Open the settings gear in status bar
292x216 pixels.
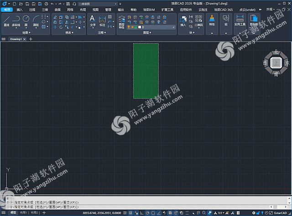pyautogui.click(x=254, y=213)
